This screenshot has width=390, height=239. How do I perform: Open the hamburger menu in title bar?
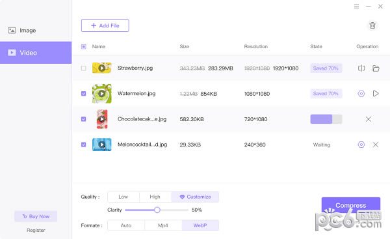click(x=356, y=7)
